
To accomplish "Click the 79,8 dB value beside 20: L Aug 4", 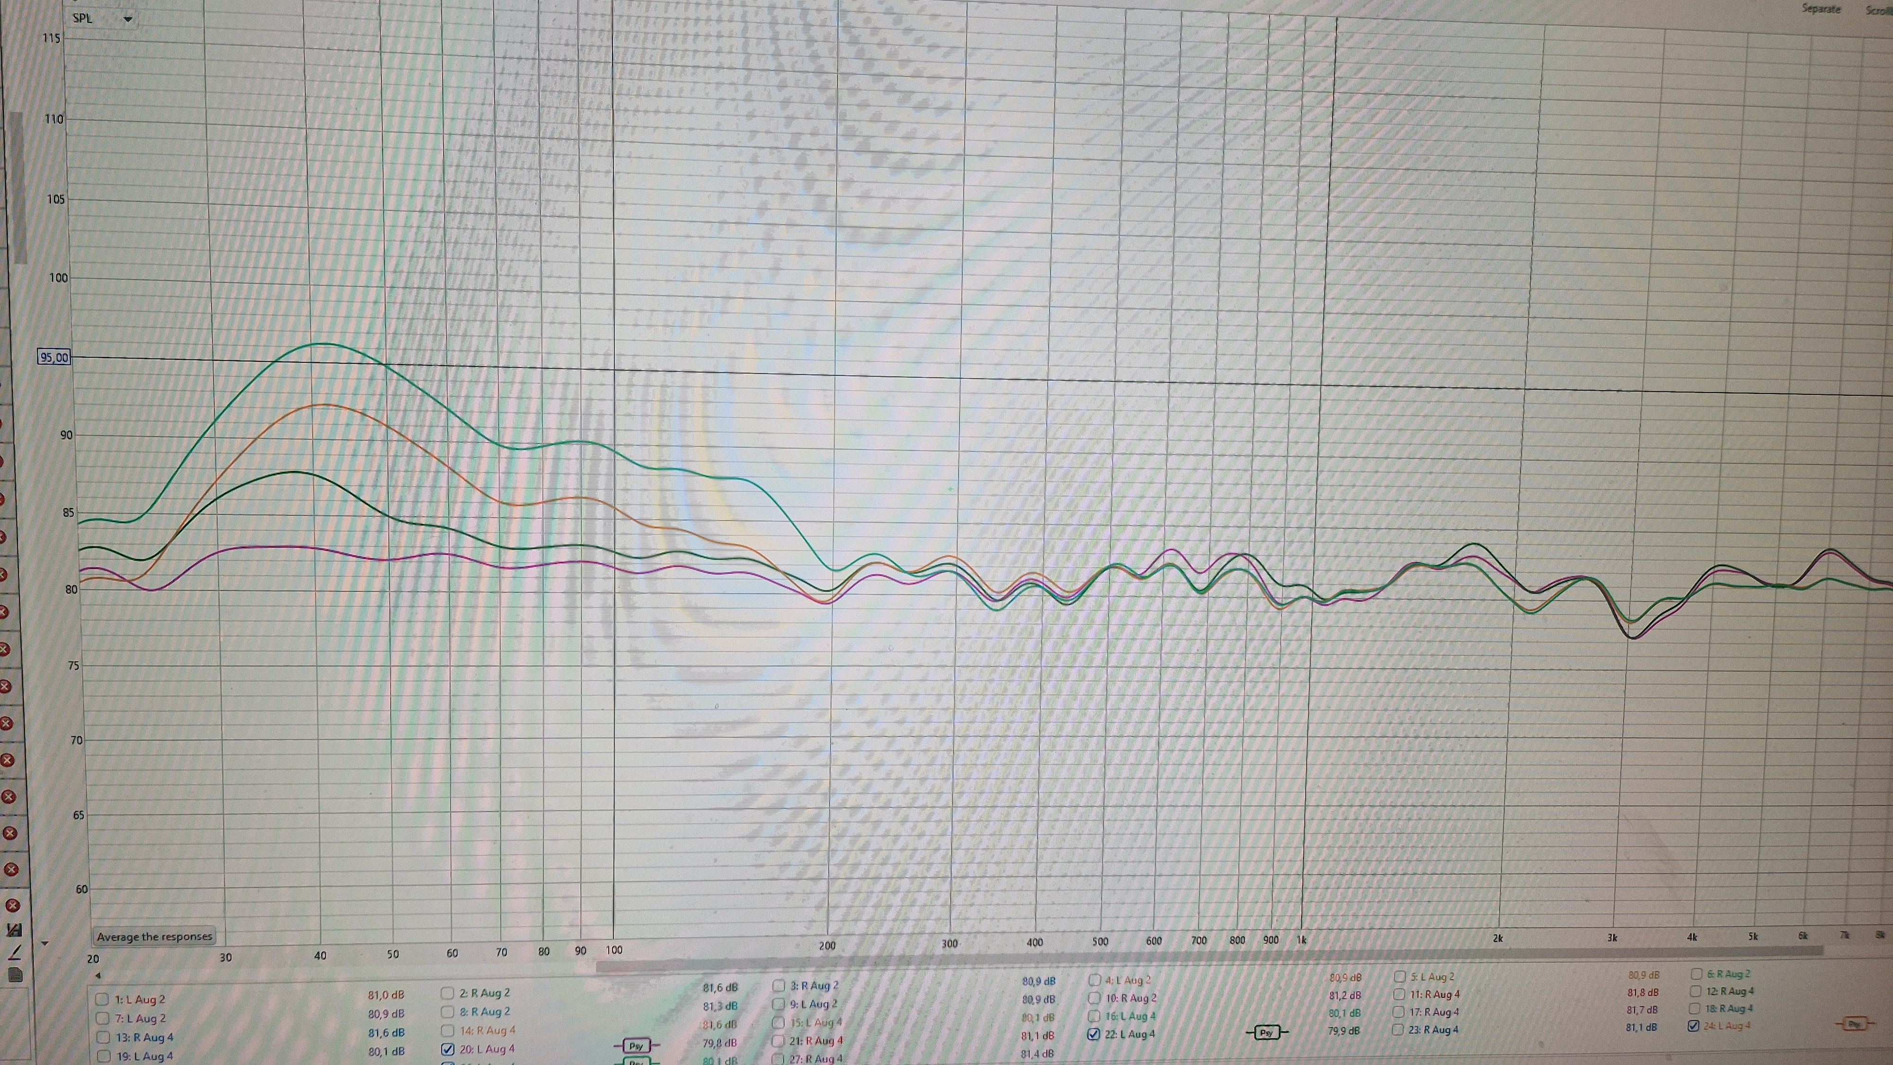I will (x=719, y=1043).
